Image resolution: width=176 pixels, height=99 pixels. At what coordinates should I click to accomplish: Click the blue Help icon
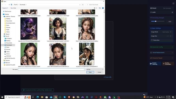tap(103, 8)
